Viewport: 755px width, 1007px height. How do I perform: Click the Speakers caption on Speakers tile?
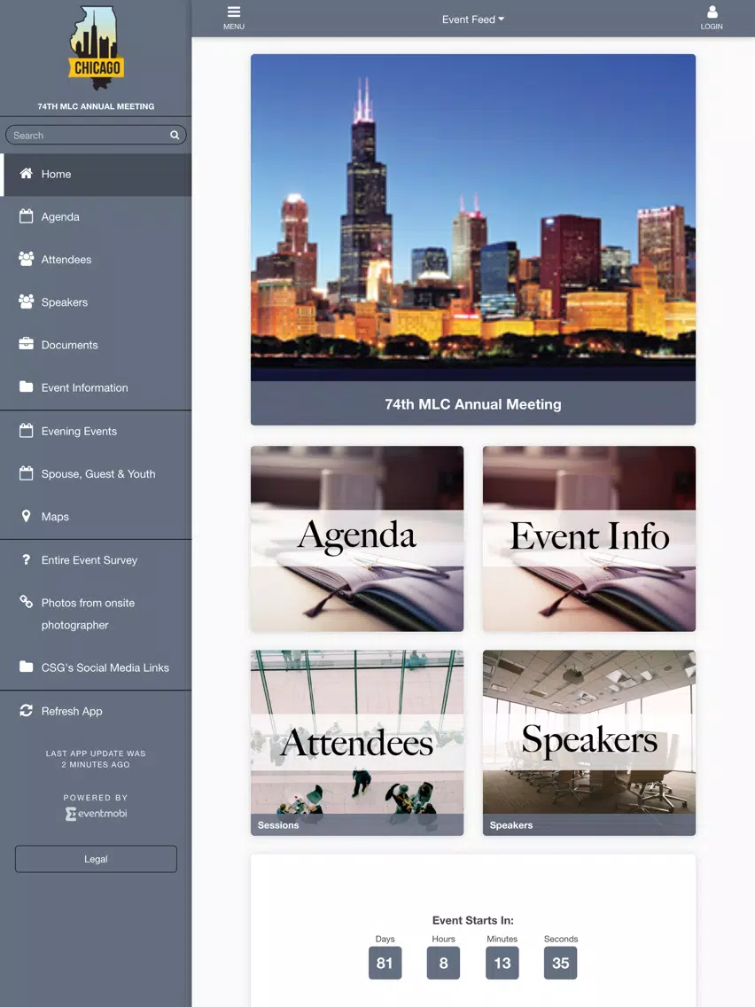click(x=511, y=825)
